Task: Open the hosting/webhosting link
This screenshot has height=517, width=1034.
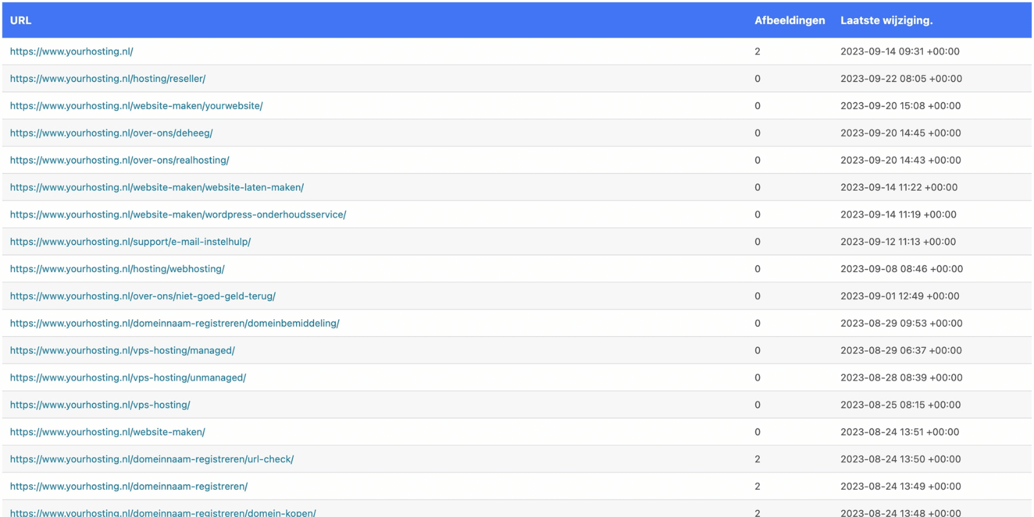Action: click(118, 269)
